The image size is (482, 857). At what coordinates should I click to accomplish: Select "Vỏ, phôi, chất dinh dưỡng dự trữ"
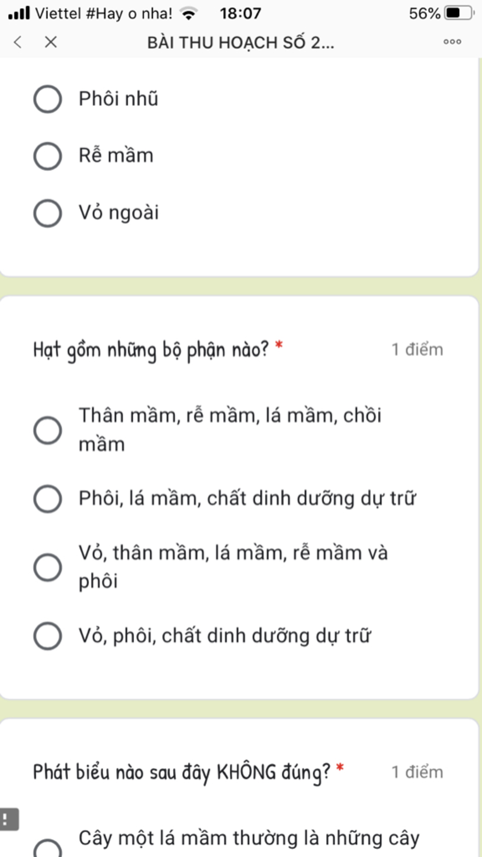coord(48,636)
